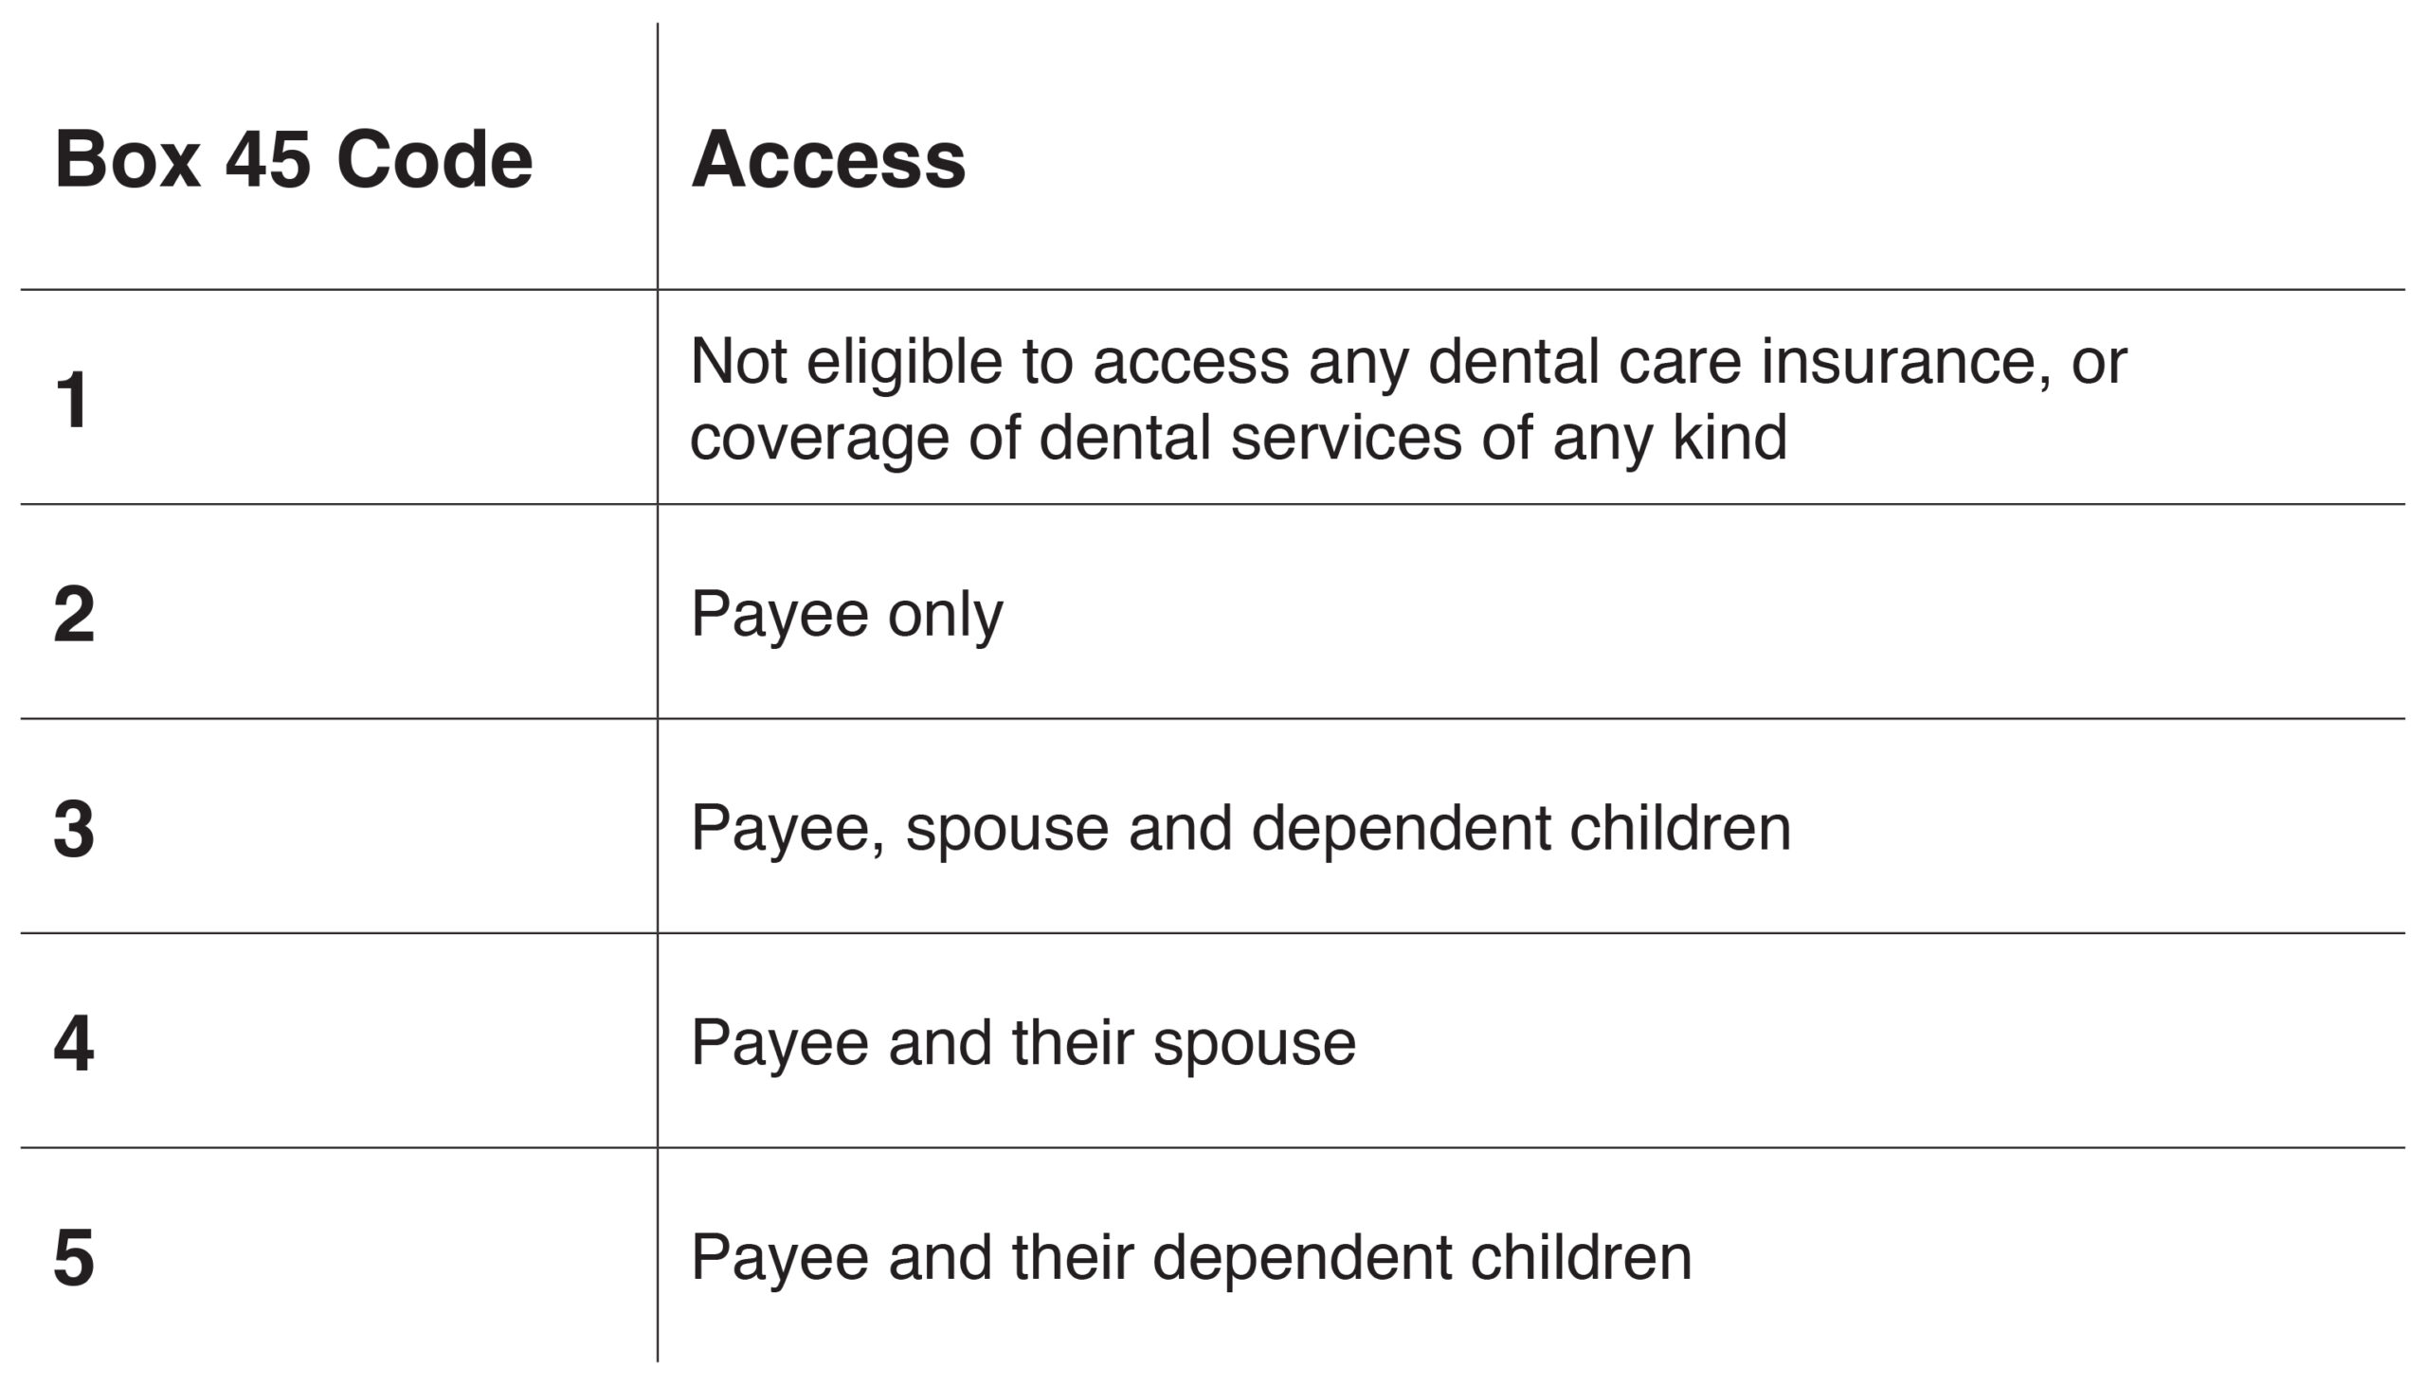This screenshot has width=2426, height=1385.
Task: Click the "Payee only" access description
Action: click(845, 615)
